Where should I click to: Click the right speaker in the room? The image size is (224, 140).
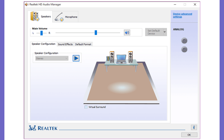(x=130, y=57)
